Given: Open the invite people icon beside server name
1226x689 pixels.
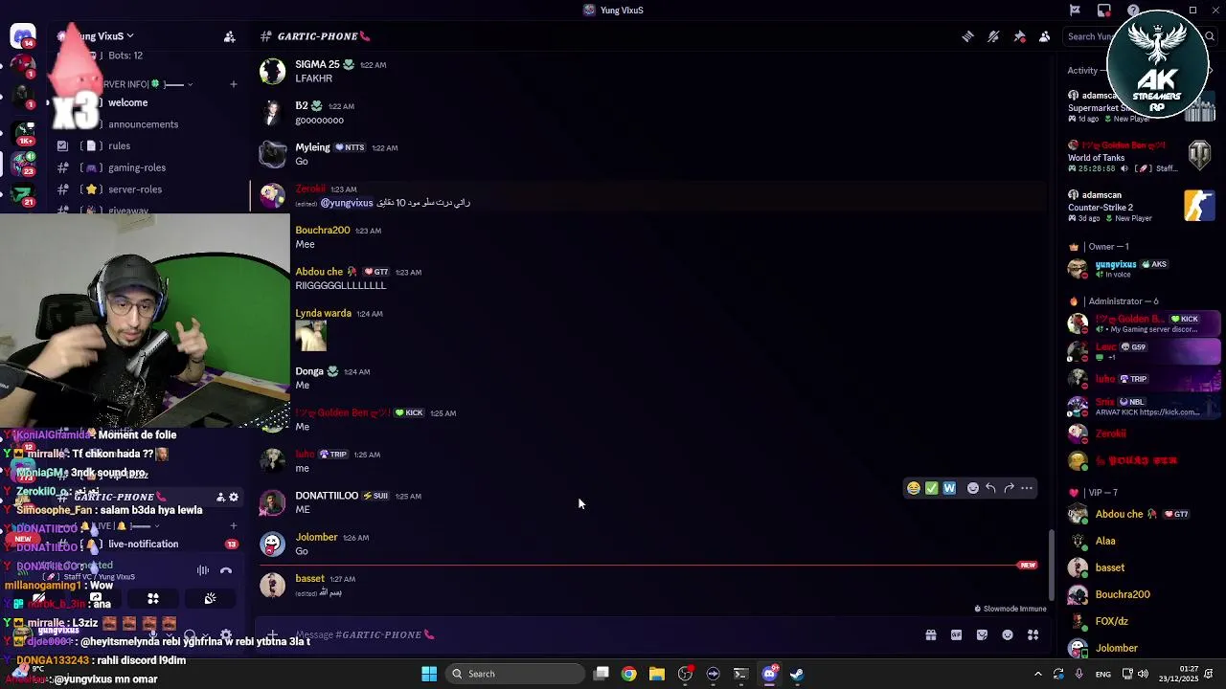Looking at the screenshot, I should 229,36.
